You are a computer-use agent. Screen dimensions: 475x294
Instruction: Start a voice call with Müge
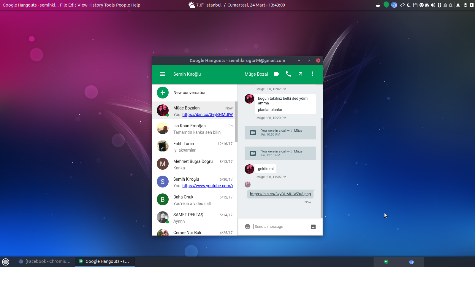(x=289, y=74)
